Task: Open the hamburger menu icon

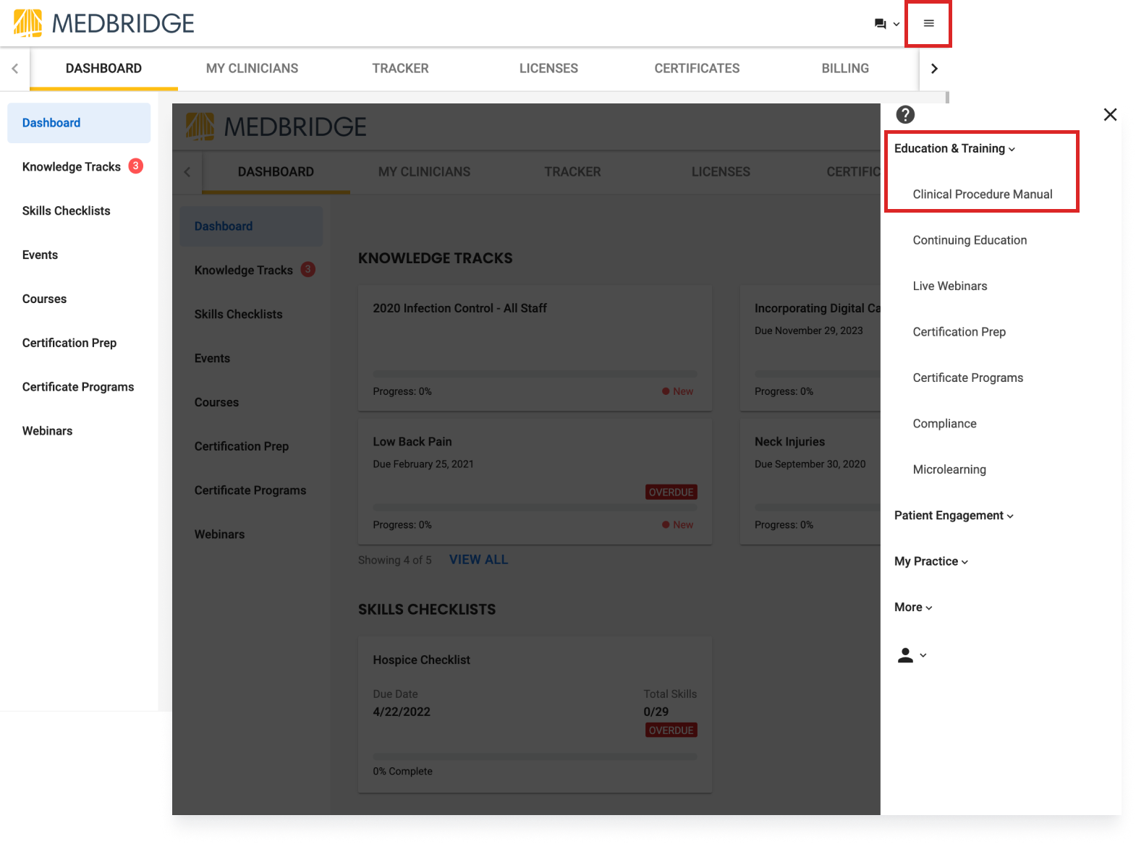Action: pos(928,24)
